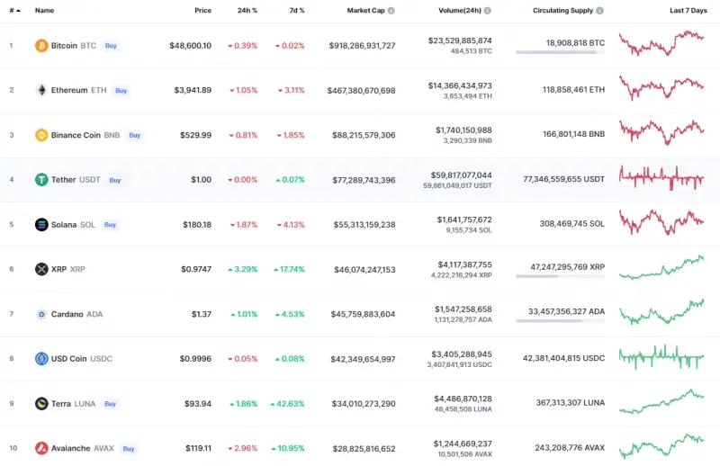Screen dimensions: 720x466
Task: Click the Cardano logo icon
Action: [41, 314]
